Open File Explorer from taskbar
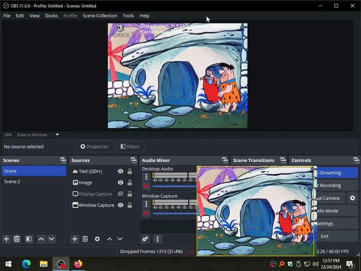361x271 pixels. pos(43,264)
